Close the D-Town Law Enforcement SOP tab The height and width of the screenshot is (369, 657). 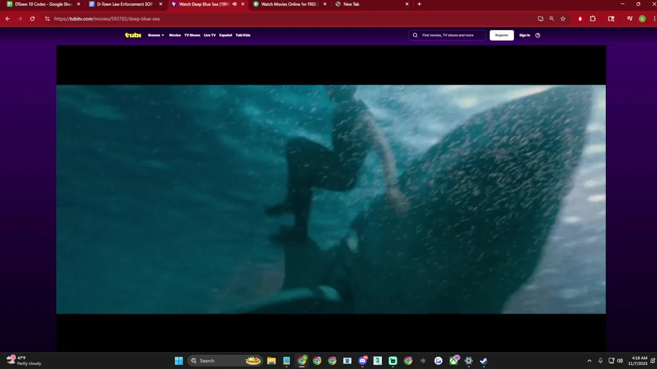point(161,4)
